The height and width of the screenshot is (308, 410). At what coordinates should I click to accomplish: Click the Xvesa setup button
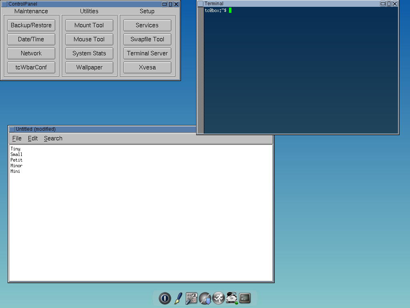coord(147,67)
